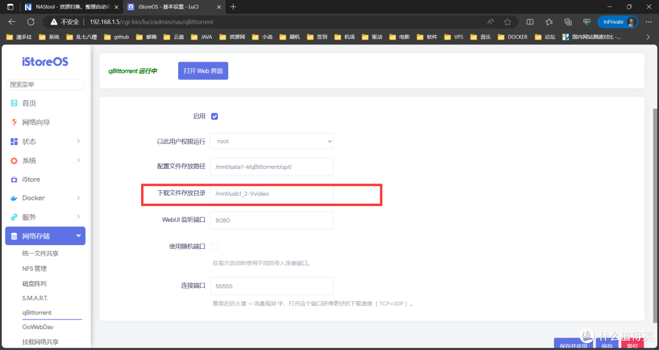659x350 pixels.
Task: Click the 打开 Web 界面 button
Action: pos(203,71)
